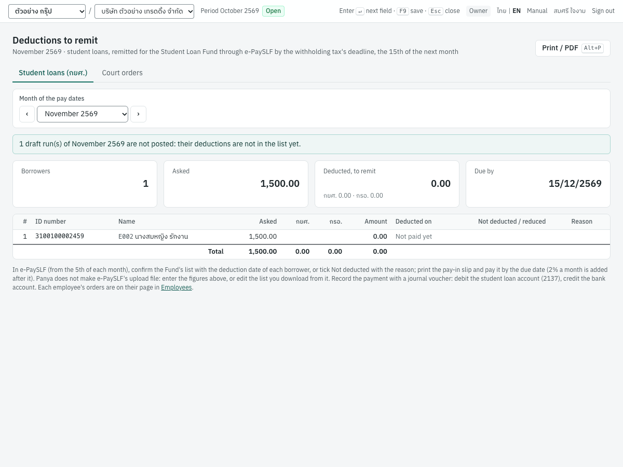Image resolution: width=623 pixels, height=467 pixels.
Task: Click the Borrowers summary card
Action: [x=85, y=184]
